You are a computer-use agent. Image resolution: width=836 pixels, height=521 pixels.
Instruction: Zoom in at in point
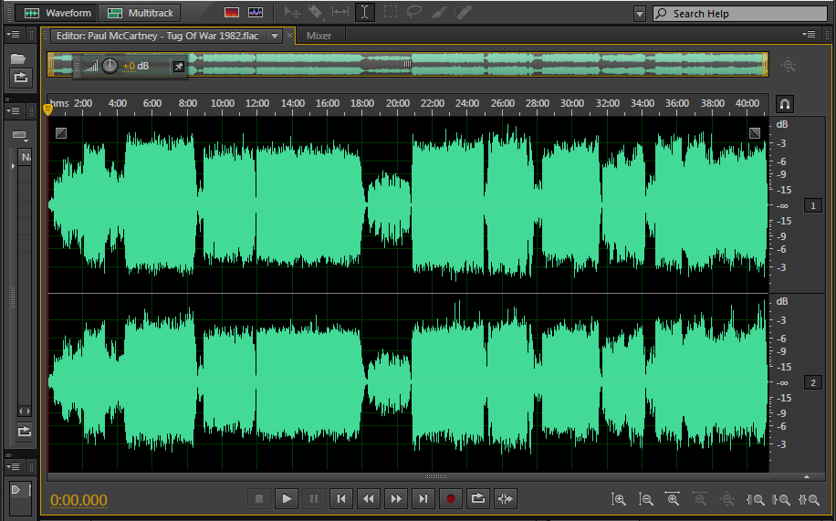755,500
